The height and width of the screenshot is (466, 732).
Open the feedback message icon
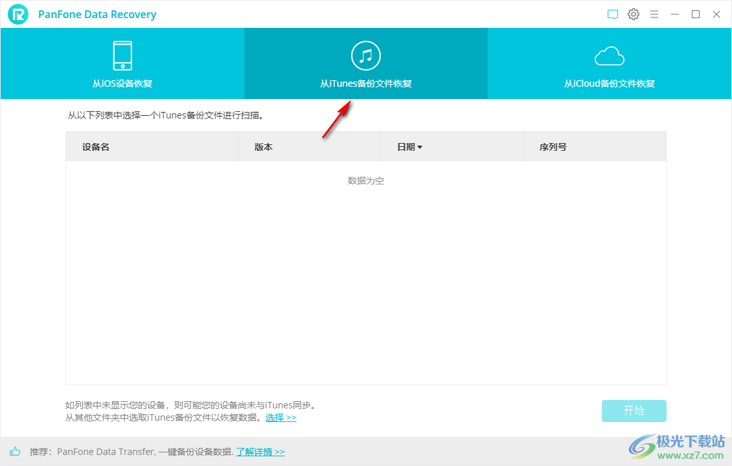[x=613, y=14]
